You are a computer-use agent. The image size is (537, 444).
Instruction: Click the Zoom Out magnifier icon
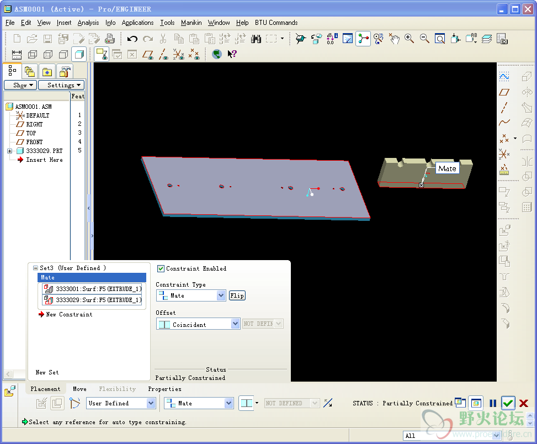424,39
